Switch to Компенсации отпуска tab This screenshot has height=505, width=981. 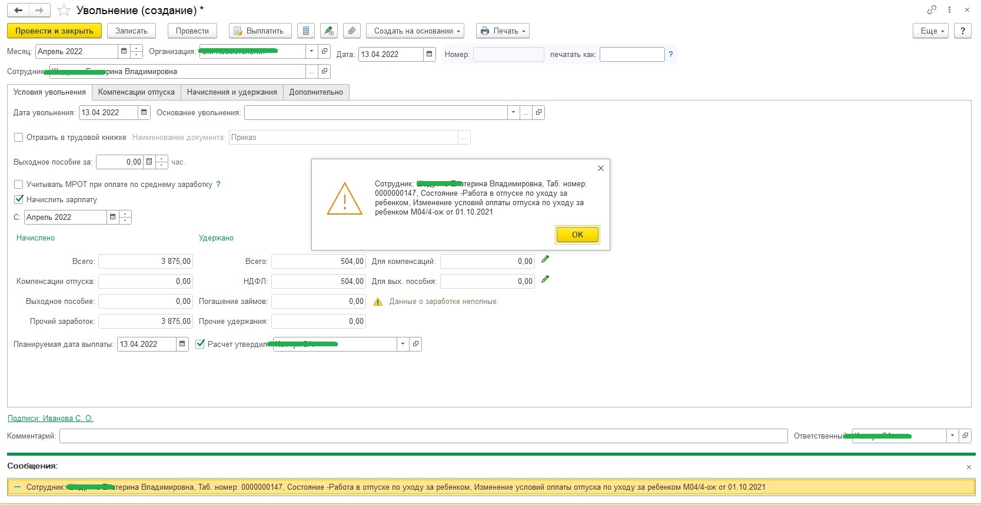(x=137, y=92)
